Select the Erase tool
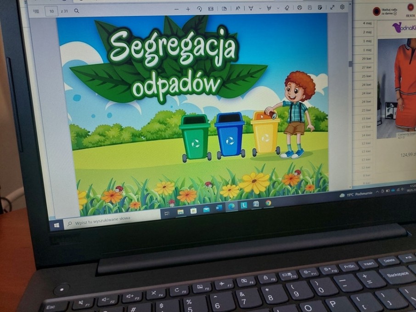Image resolution: width=416 pixels, height=312 pixels. click(287, 8)
